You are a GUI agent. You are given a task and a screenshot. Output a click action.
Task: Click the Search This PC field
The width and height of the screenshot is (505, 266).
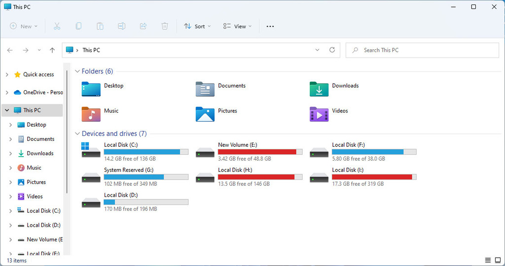(x=422, y=50)
